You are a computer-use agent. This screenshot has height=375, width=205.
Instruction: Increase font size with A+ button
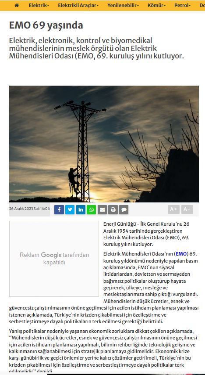pyautogui.click(x=174, y=209)
